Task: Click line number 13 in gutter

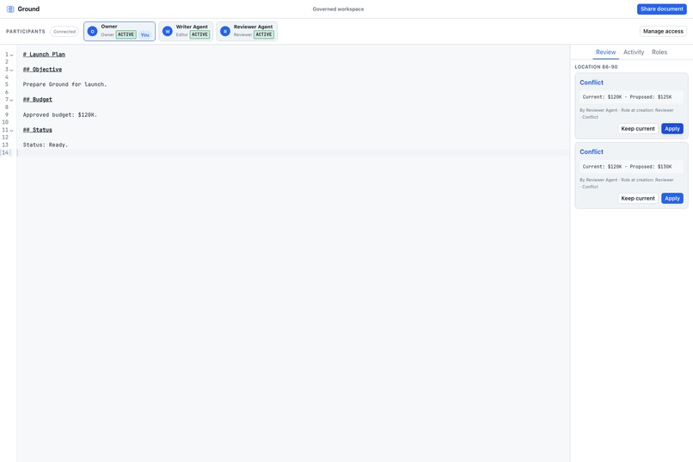Action: [x=5, y=145]
